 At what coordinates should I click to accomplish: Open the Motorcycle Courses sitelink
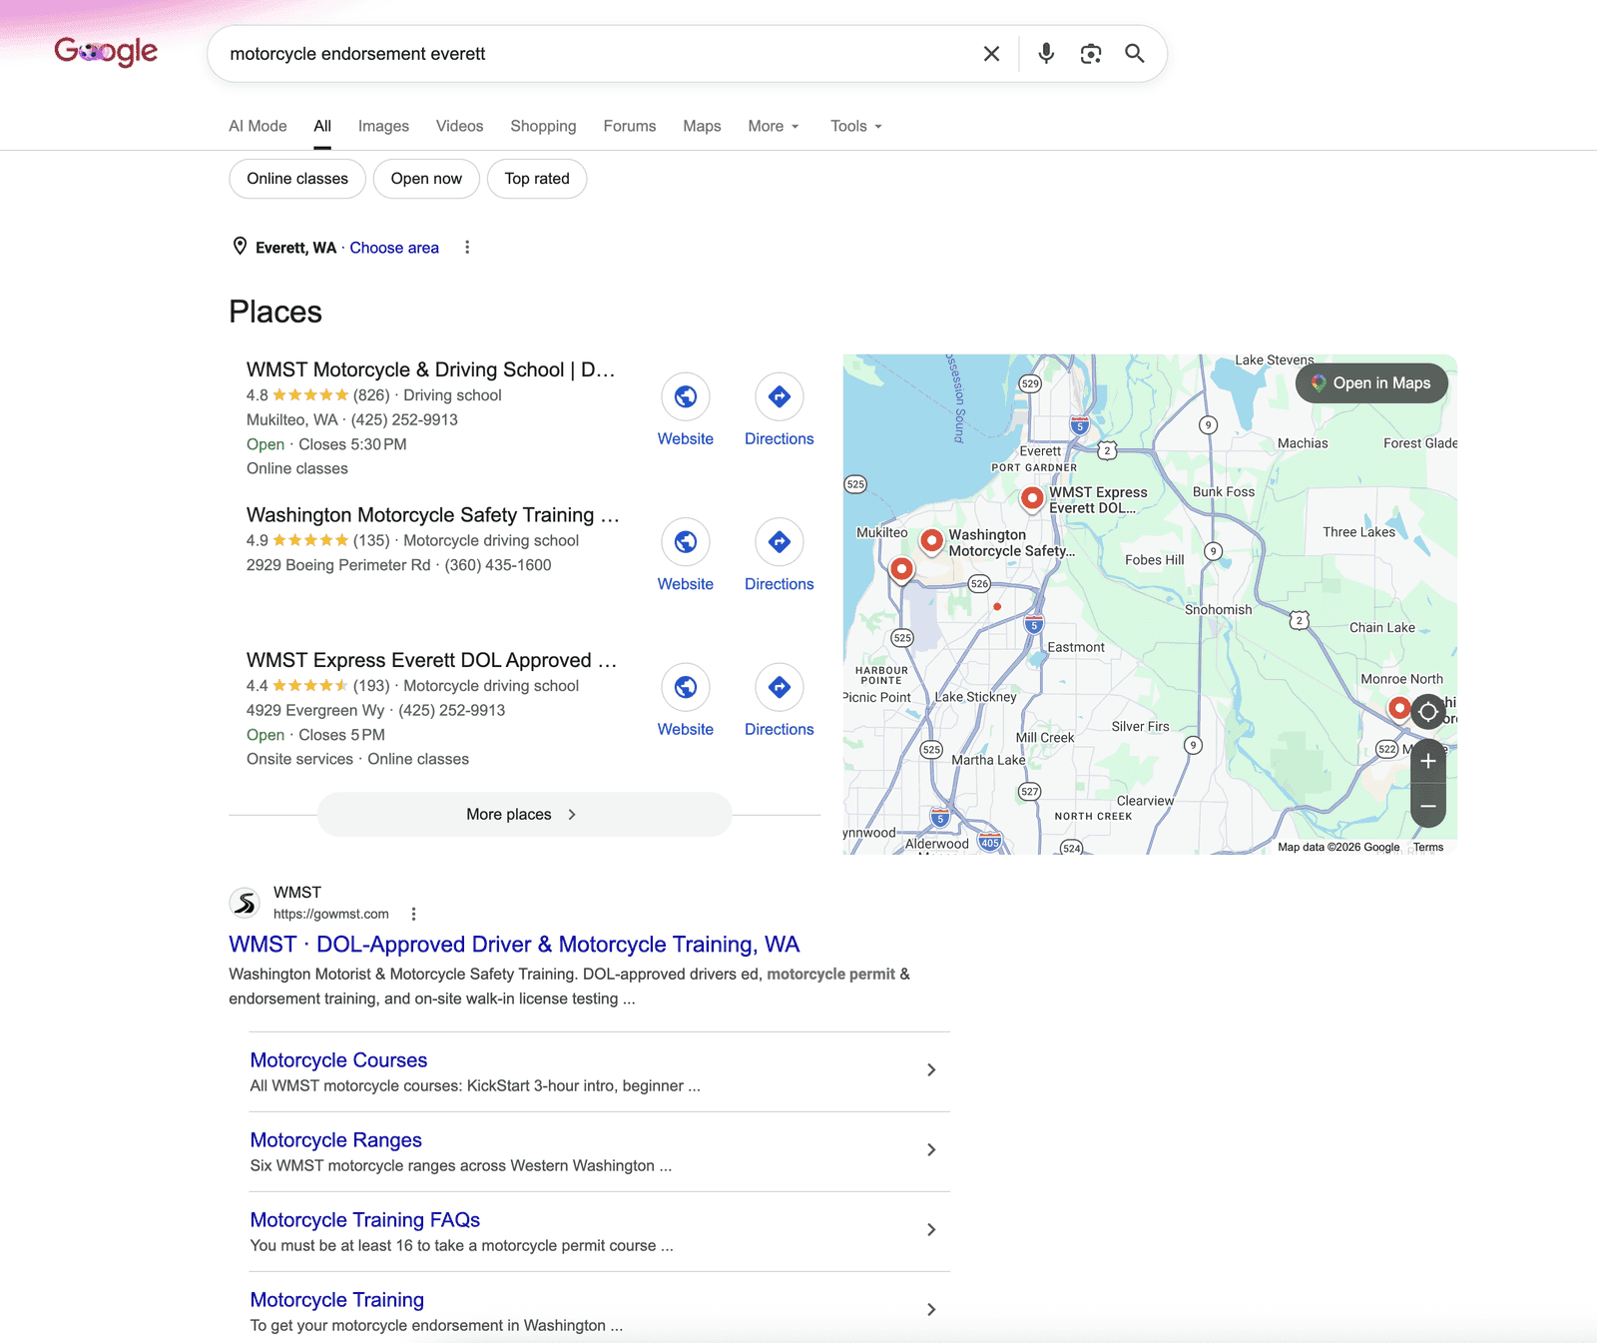click(x=338, y=1060)
